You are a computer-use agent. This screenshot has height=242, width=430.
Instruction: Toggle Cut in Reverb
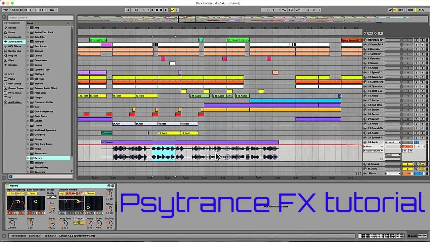pyautogui.click(x=82, y=223)
